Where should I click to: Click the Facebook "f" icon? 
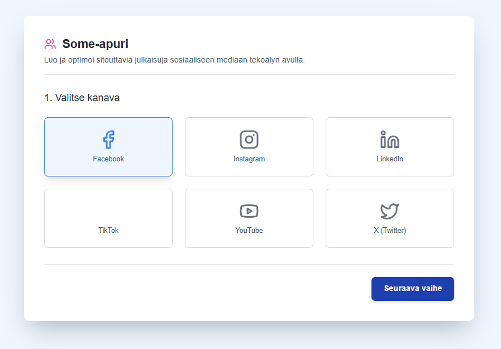point(108,138)
